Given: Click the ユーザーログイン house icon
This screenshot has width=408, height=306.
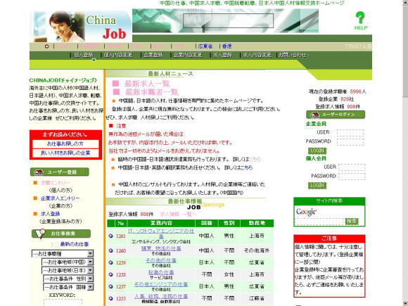Looking at the screenshot, I should (314, 115).
